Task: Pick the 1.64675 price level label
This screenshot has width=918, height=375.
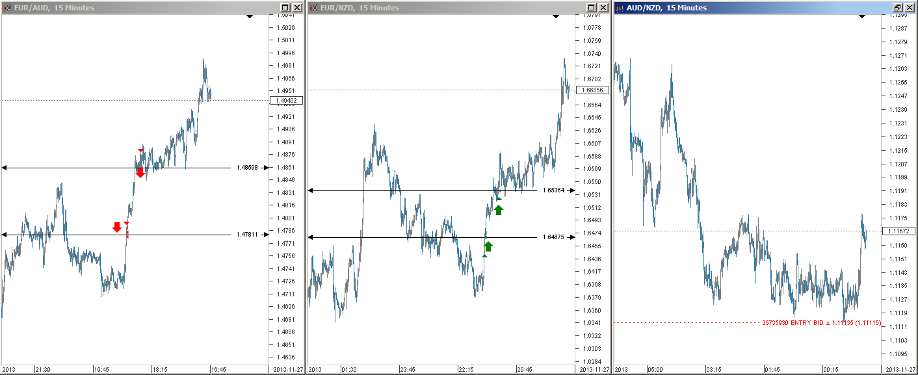Action: tap(553, 238)
